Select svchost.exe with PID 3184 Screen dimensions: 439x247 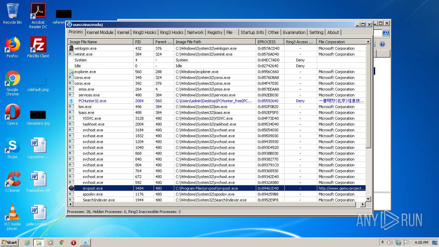coord(217,130)
